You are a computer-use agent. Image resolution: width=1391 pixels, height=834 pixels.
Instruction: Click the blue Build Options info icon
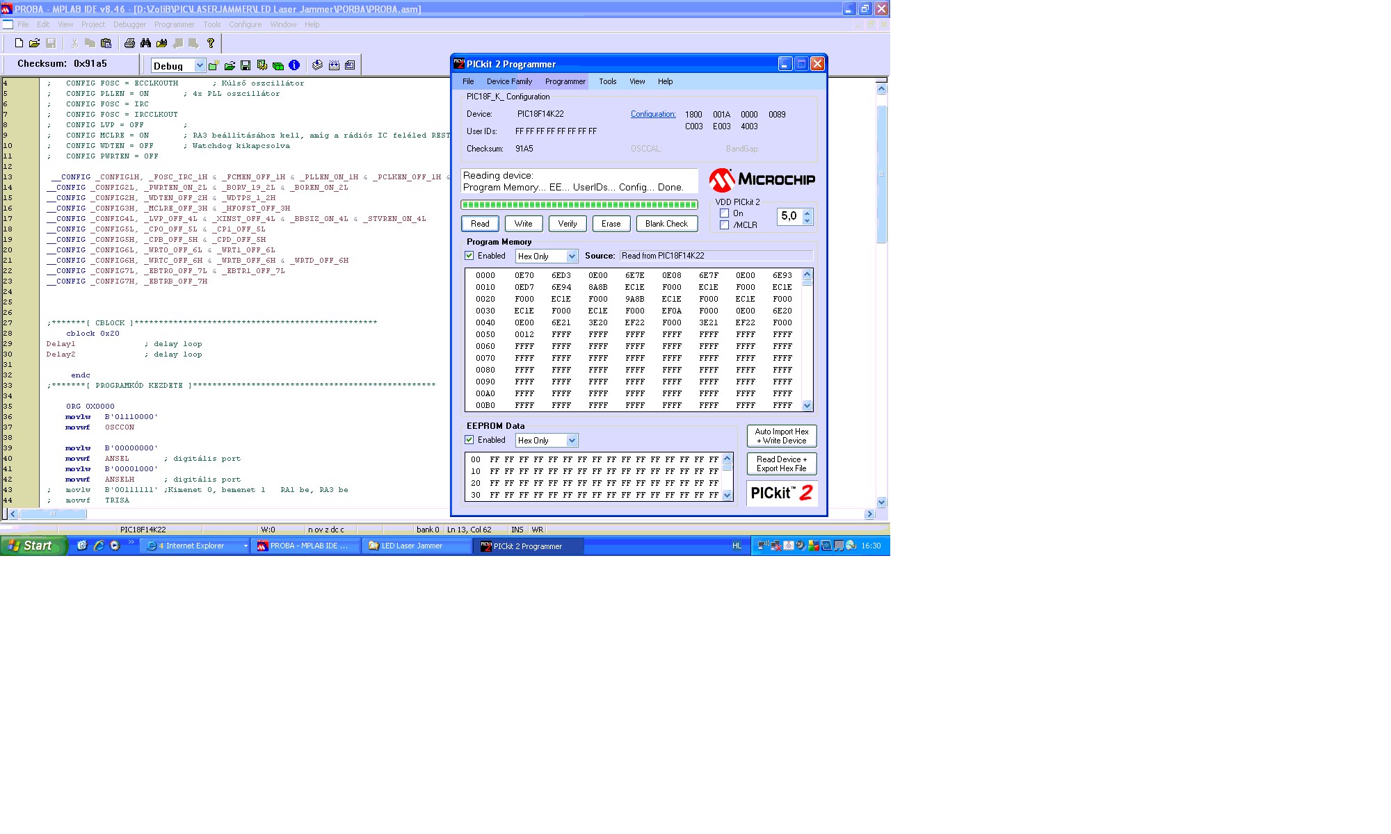pyautogui.click(x=294, y=65)
